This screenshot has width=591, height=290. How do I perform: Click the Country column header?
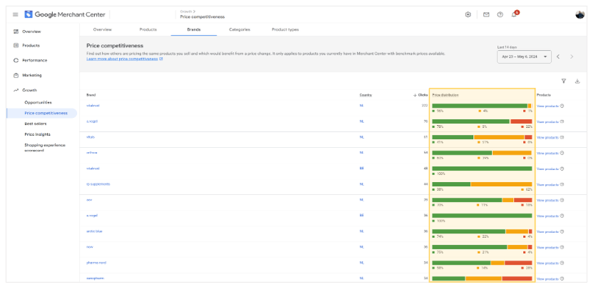click(x=365, y=95)
